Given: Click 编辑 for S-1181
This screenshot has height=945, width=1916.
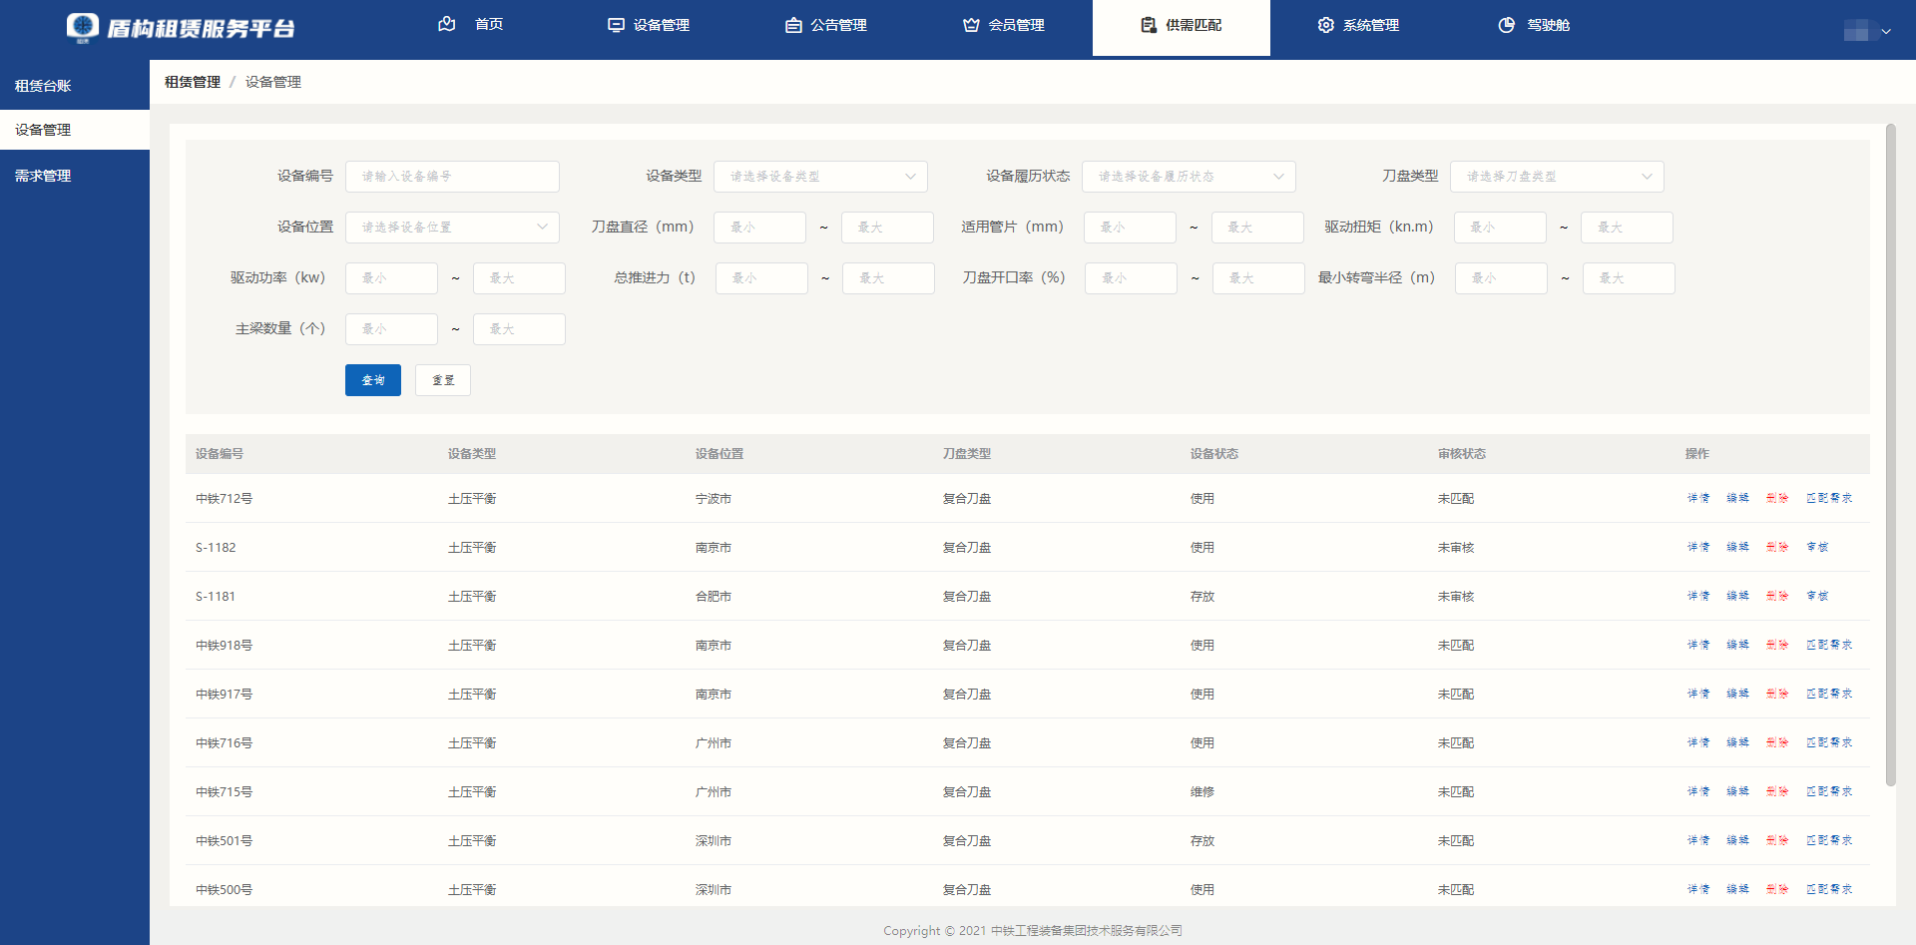Looking at the screenshot, I should [1737, 596].
